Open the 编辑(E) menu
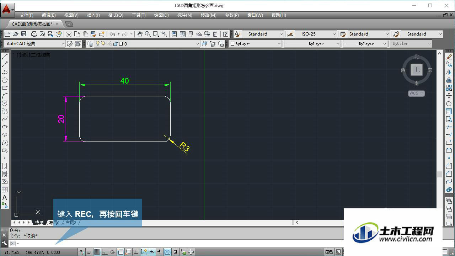 click(49, 15)
